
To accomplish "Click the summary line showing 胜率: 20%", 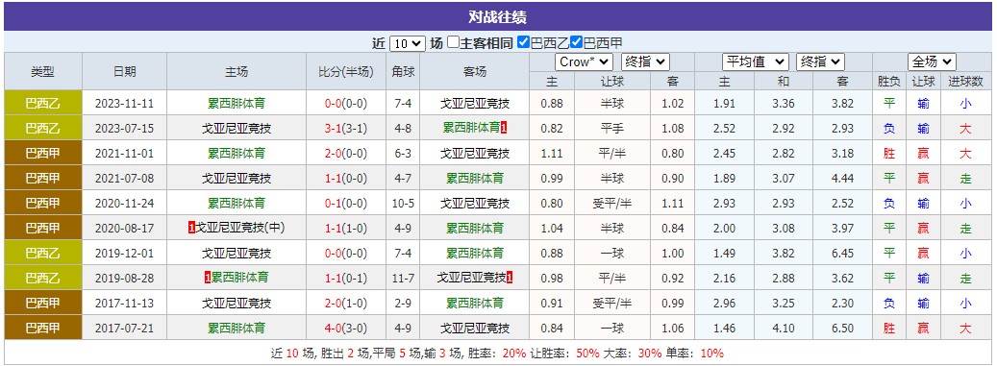I will pos(497,354).
